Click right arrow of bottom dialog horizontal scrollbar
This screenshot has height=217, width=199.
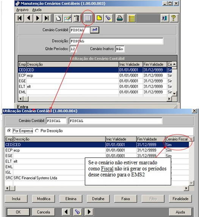[x=186, y=188]
